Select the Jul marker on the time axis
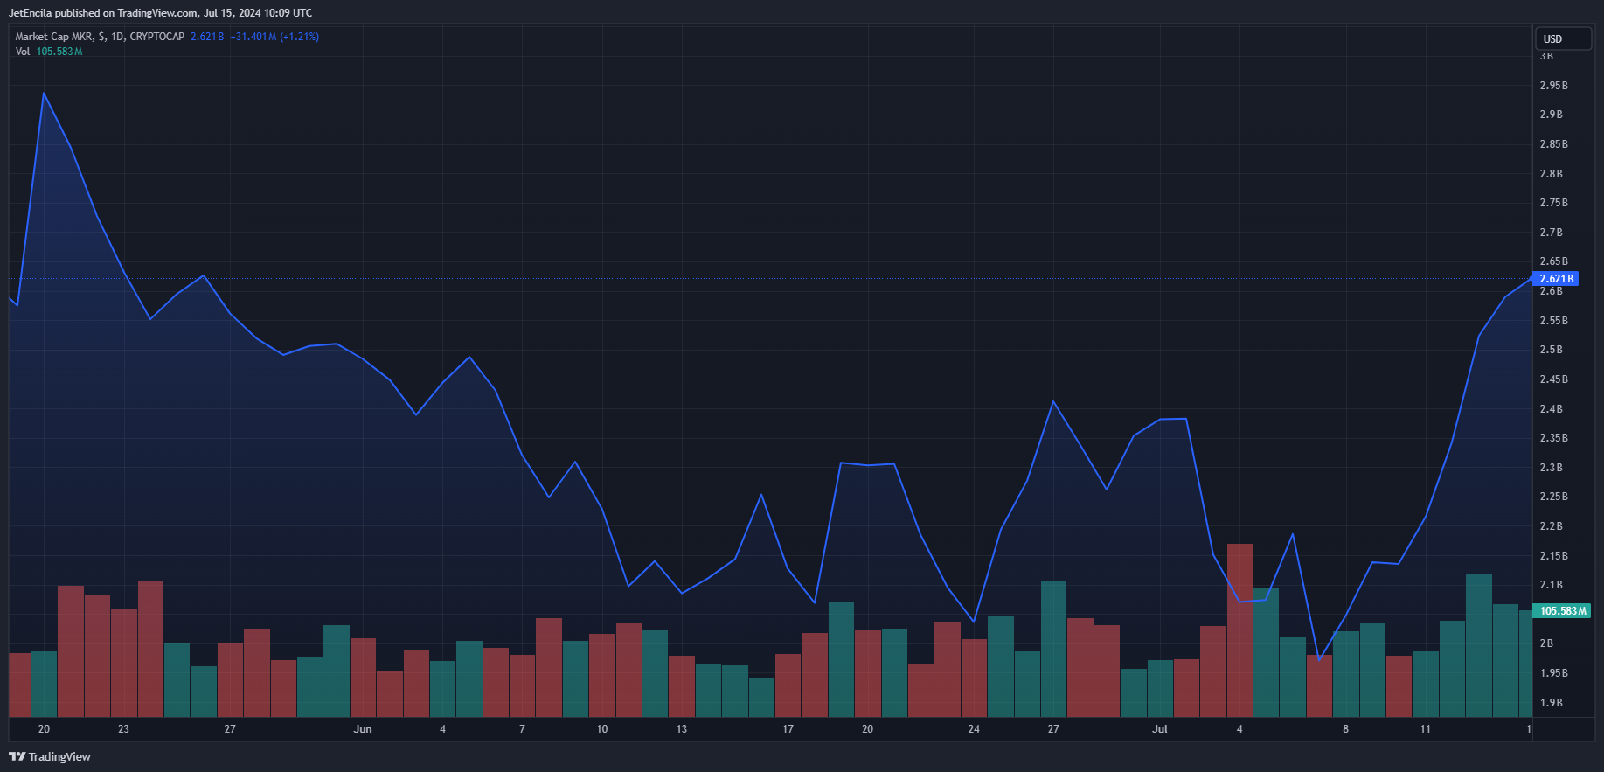Screen dimensions: 1604x772 (1159, 729)
